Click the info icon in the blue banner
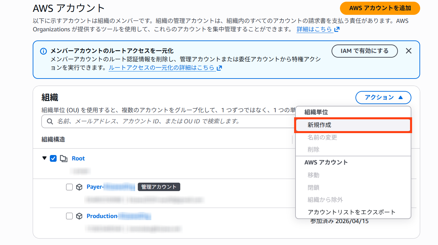This screenshot has width=438, height=245. tap(43, 51)
